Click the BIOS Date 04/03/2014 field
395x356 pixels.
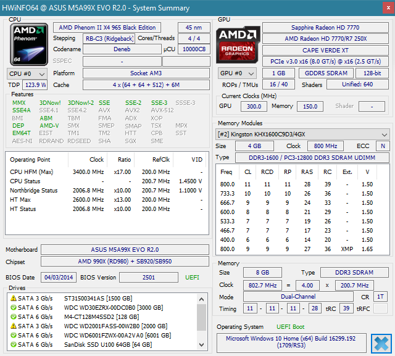59,278
